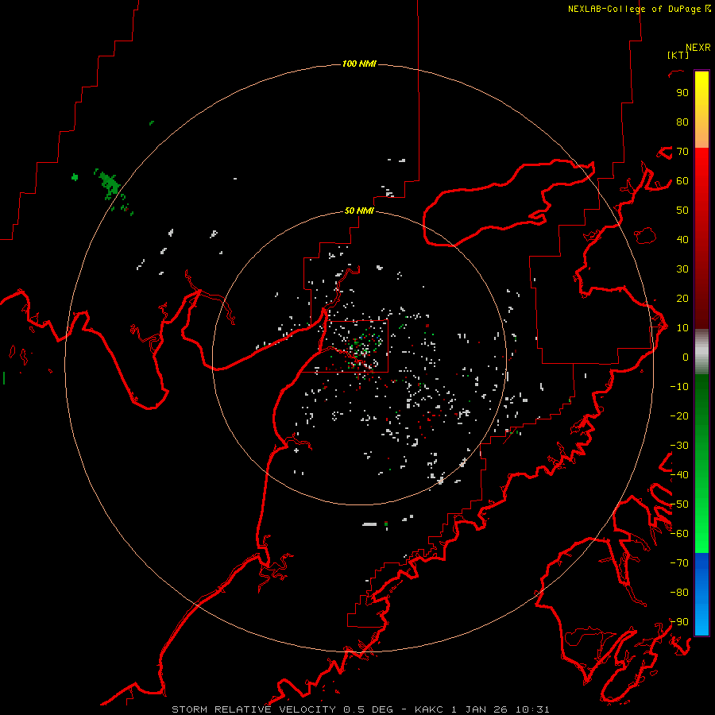
Task: Click the -80 knot label on the color scale
Action: coord(679,593)
